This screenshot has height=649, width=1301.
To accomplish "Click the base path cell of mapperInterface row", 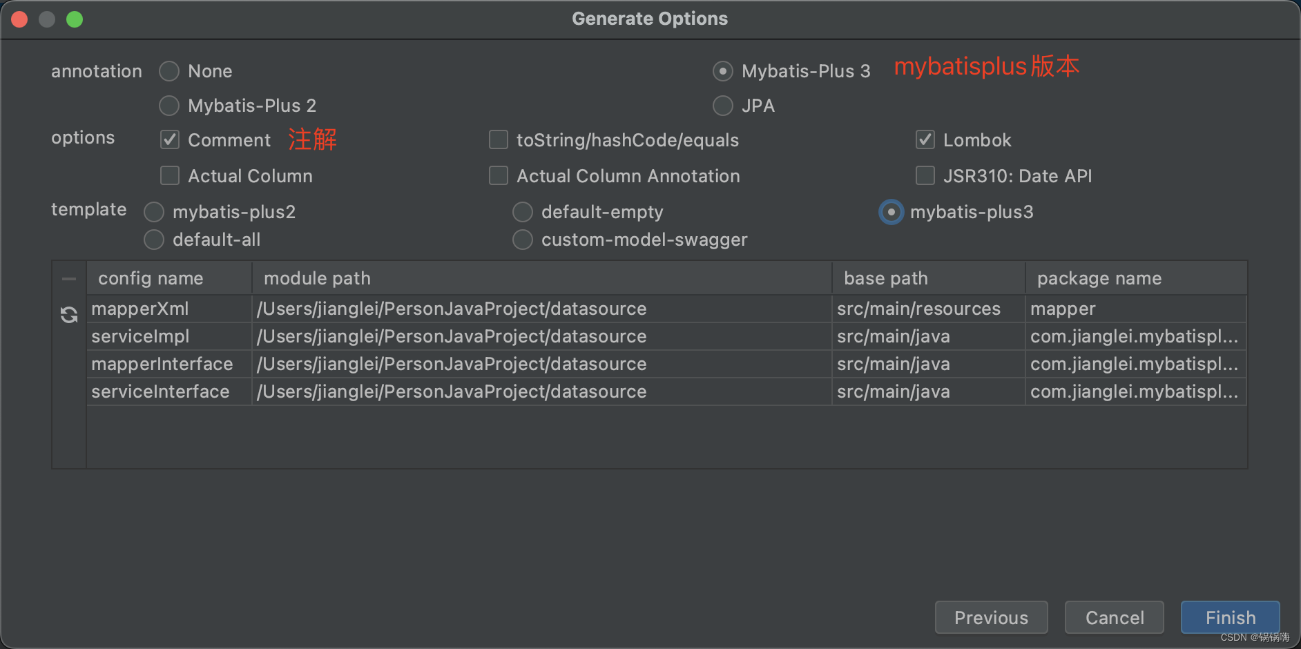I will [x=929, y=364].
